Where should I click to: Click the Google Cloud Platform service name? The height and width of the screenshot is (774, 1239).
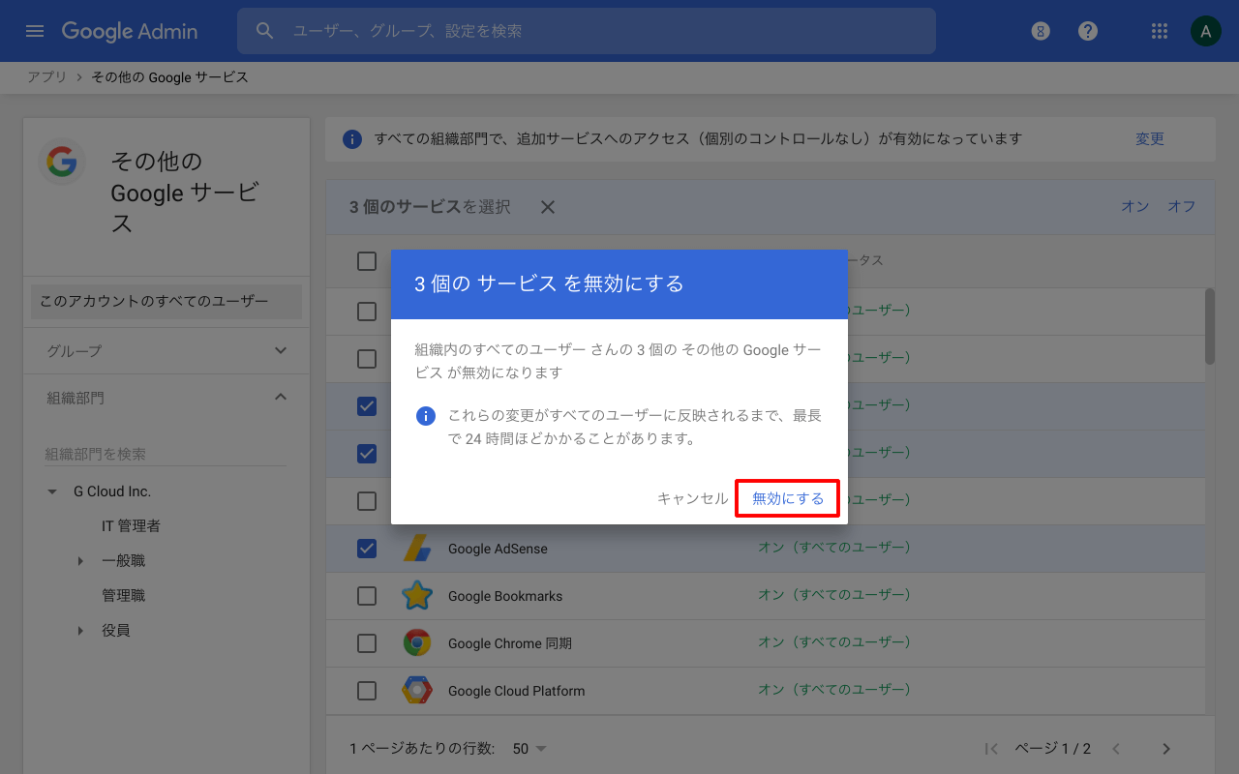516,691
